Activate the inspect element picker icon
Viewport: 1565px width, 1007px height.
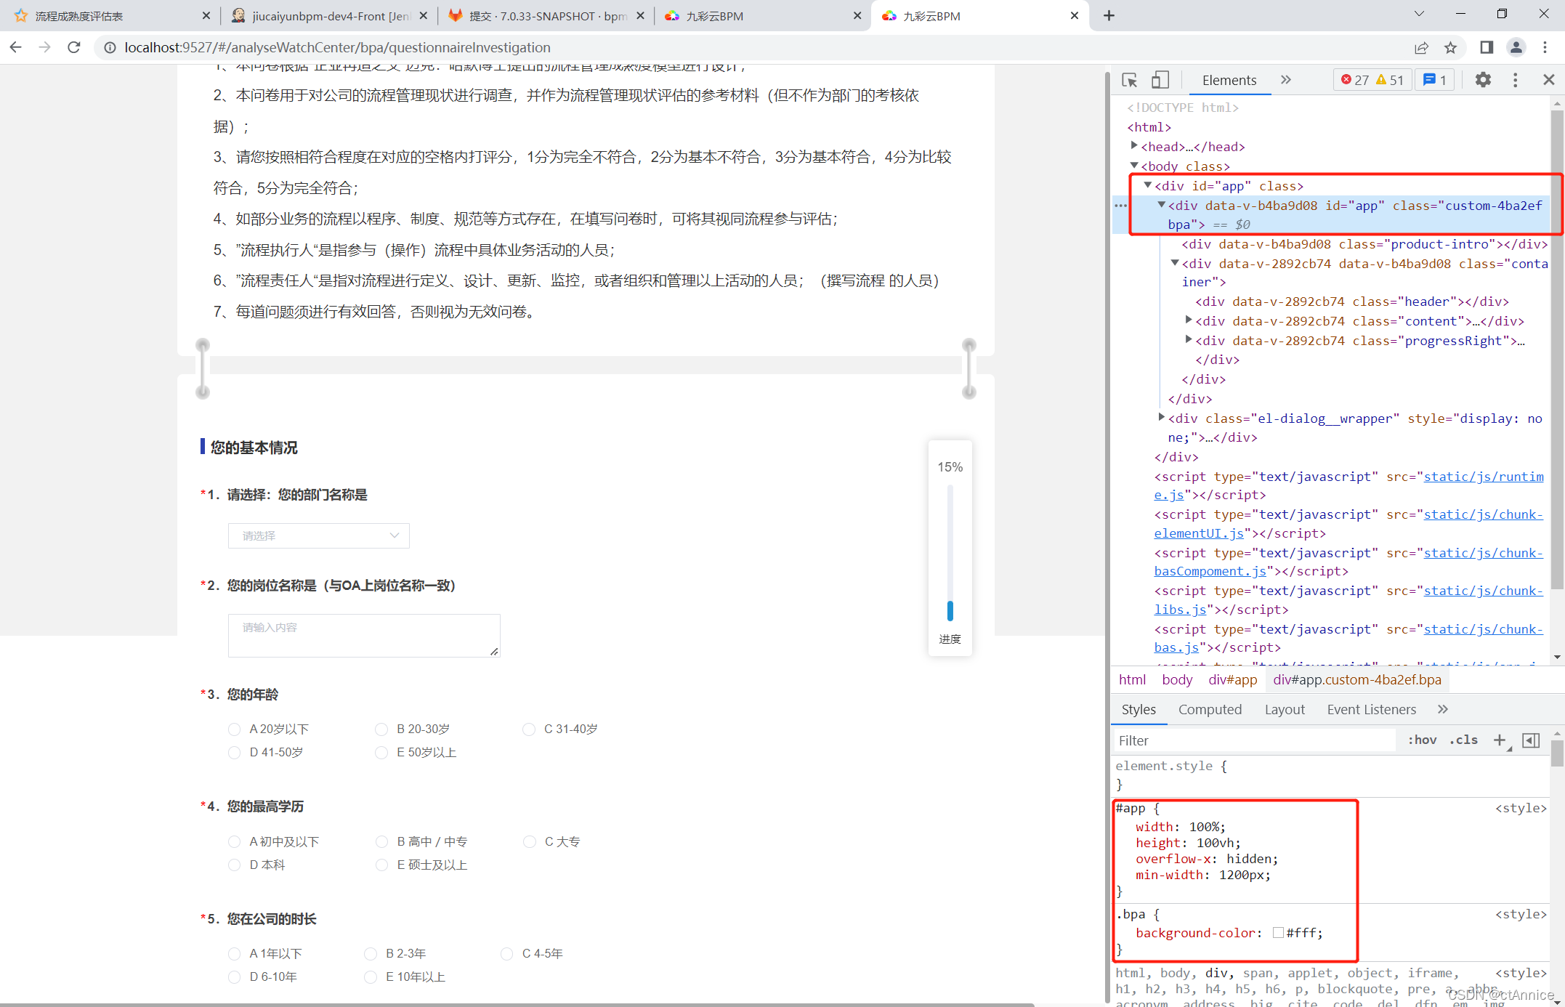coord(1129,80)
